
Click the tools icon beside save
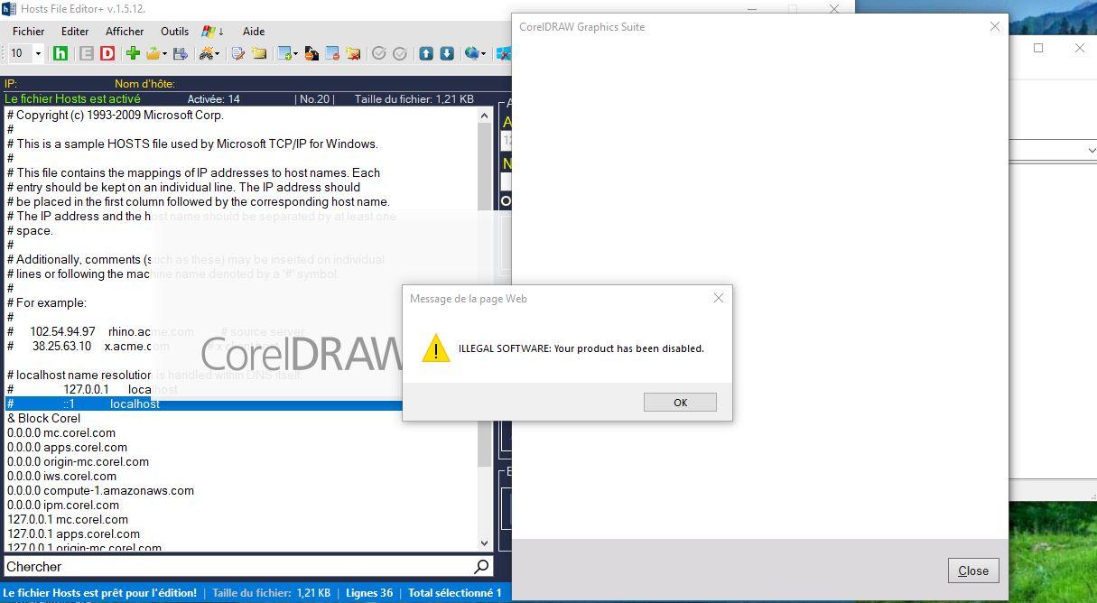[x=207, y=53]
